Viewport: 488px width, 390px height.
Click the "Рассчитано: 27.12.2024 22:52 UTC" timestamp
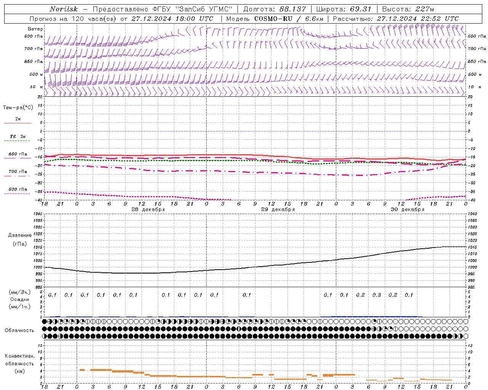pyautogui.click(x=396, y=19)
